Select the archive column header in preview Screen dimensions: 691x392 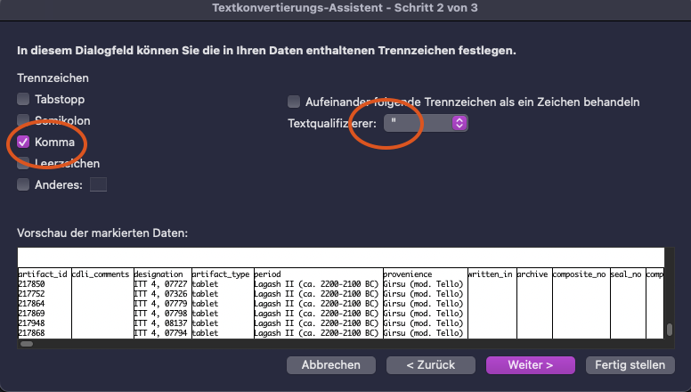coord(532,274)
